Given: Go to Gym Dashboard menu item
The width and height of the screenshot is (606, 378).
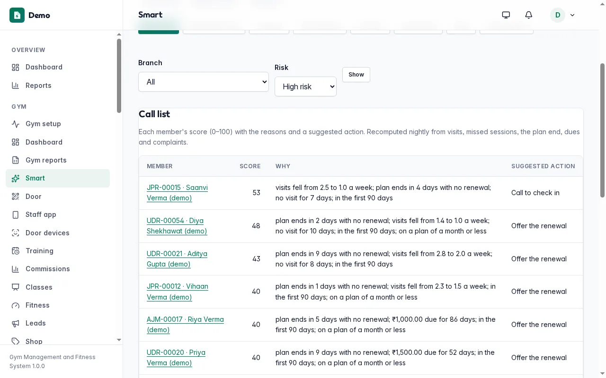Looking at the screenshot, I should coord(58,142).
